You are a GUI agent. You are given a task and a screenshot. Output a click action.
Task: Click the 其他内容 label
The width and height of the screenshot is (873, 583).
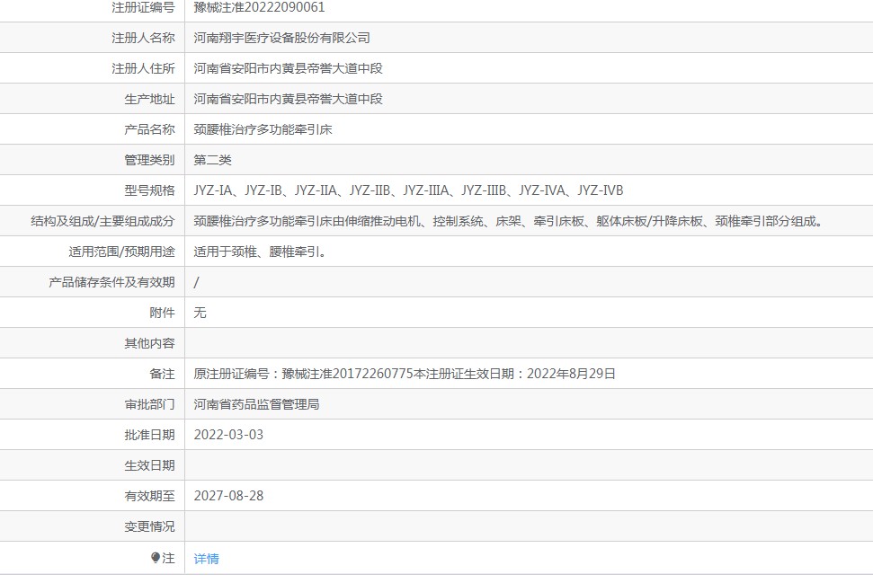tap(149, 343)
